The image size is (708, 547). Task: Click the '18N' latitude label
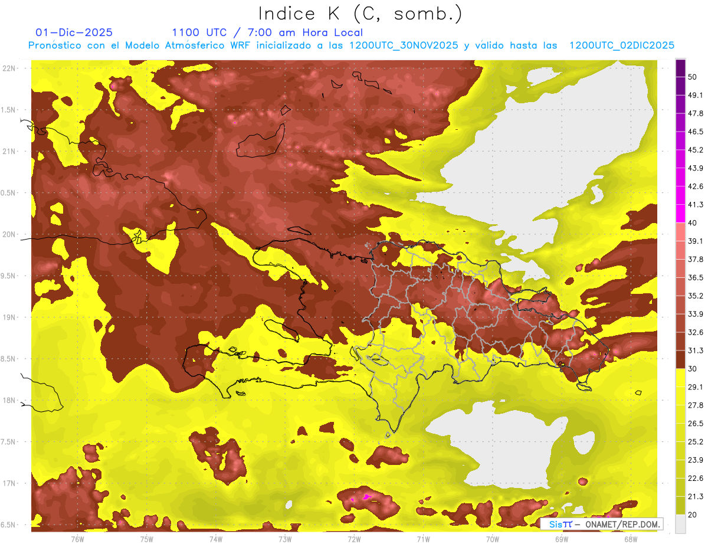pyautogui.click(x=9, y=401)
